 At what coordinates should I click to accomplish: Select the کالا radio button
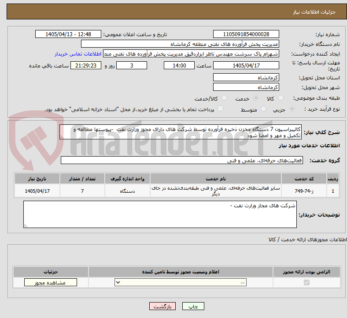click(x=281, y=98)
